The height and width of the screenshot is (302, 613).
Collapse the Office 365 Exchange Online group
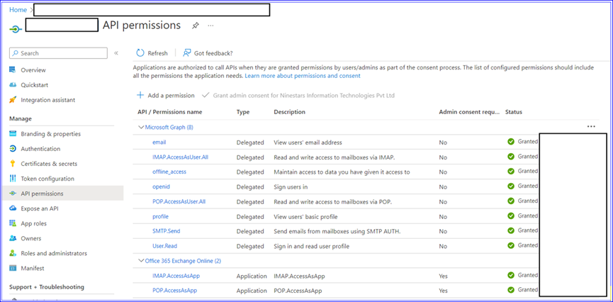tap(140, 261)
